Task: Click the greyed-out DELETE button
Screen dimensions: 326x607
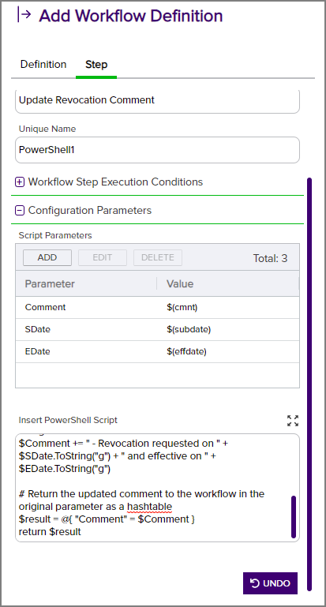Action: pyautogui.click(x=158, y=258)
